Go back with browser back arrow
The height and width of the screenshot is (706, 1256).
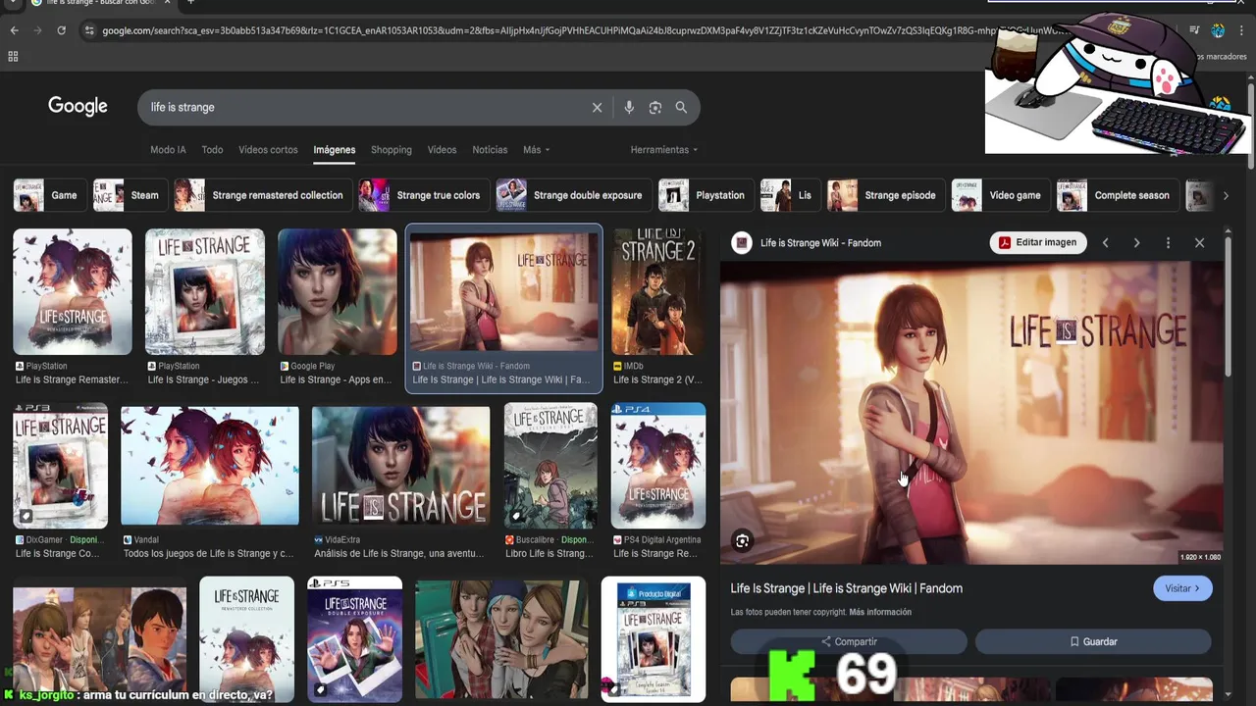14,30
